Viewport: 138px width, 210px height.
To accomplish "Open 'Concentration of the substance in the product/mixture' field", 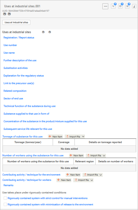I will [x=45, y=121].
